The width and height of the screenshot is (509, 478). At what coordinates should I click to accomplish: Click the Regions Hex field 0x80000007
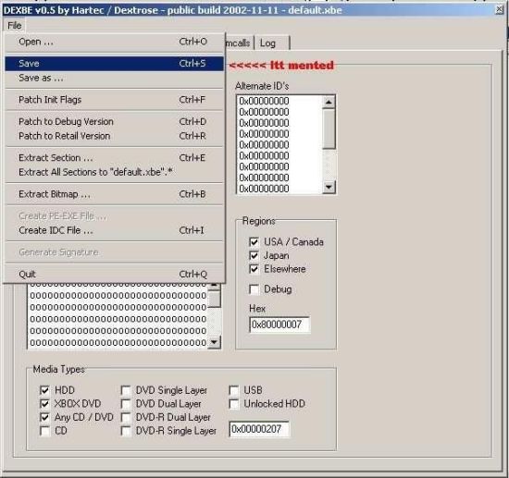[x=279, y=325]
